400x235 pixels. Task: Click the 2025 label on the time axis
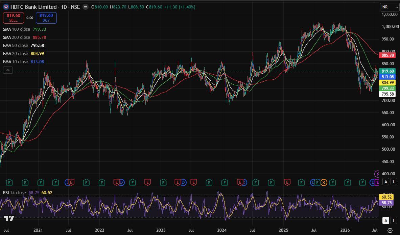283,230
